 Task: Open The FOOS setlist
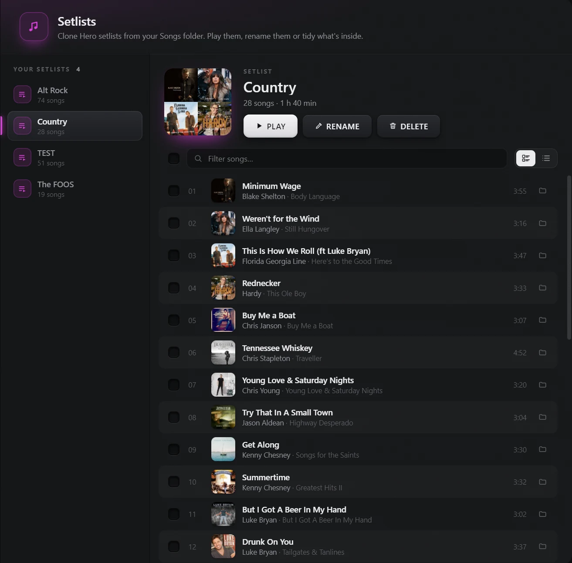pos(75,189)
